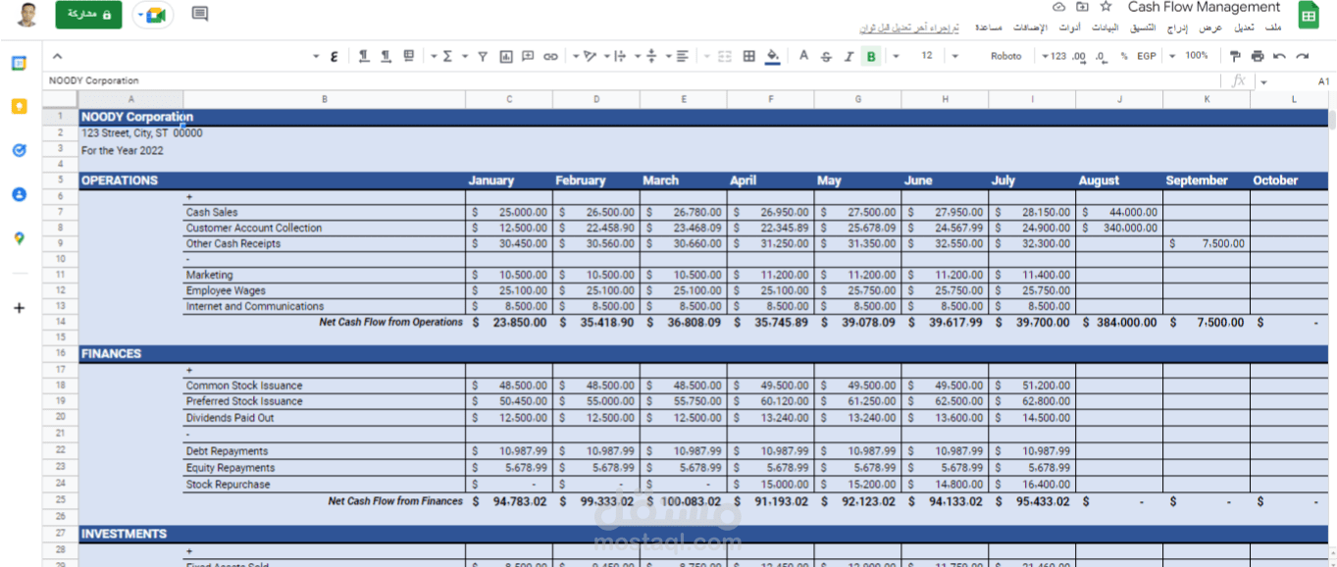Open the functions Σ menu icon
The width and height of the screenshot is (1337, 567).
click(x=449, y=56)
